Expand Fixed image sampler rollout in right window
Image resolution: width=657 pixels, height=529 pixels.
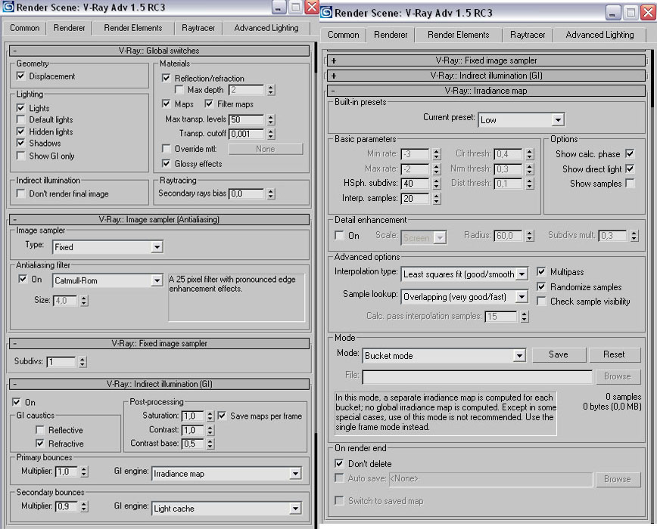pyautogui.click(x=486, y=60)
